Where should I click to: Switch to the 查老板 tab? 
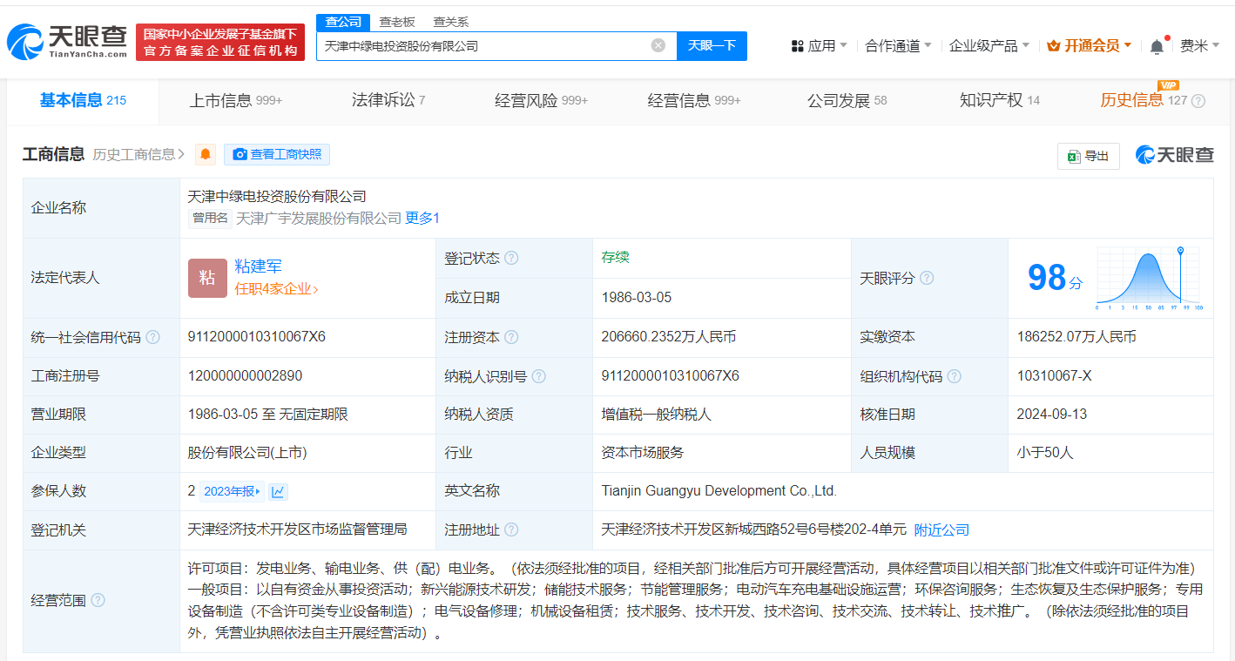coord(396,21)
